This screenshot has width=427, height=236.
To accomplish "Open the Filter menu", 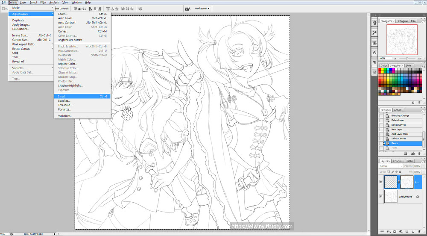I will click(43, 3).
